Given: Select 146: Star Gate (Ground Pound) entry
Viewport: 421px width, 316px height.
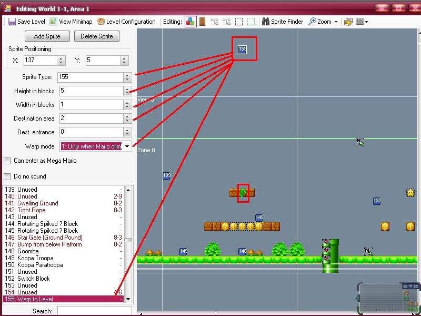Looking at the screenshot, I should [63, 238].
